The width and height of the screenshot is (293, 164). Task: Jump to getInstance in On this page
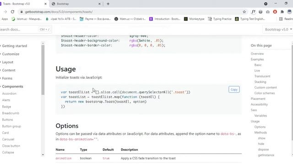[266, 155]
